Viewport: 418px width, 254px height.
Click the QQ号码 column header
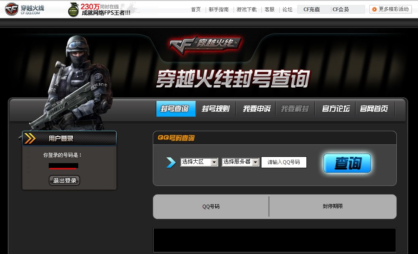pyautogui.click(x=211, y=206)
